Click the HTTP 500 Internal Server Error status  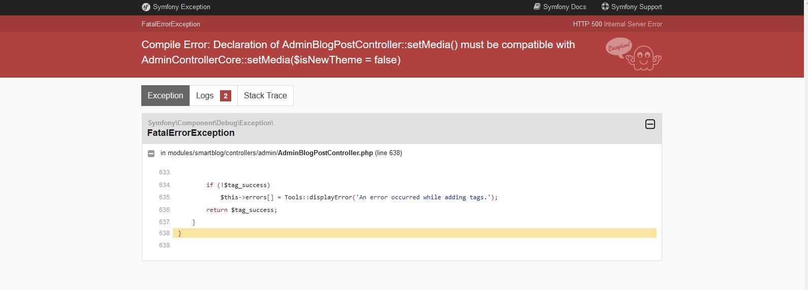pyautogui.click(x=617, y=24)
